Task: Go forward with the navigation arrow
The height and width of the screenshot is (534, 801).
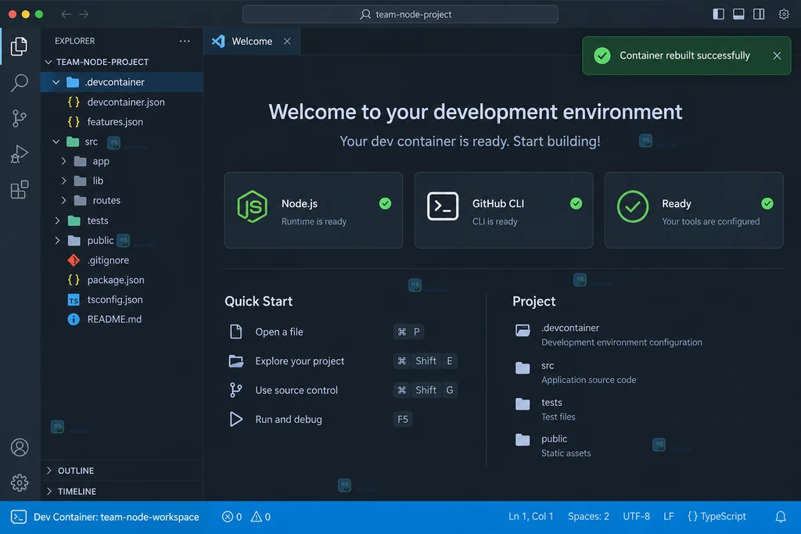Action: click(x=84, y=14)
